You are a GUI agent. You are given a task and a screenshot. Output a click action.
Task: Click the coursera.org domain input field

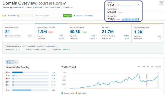(20, 16)
